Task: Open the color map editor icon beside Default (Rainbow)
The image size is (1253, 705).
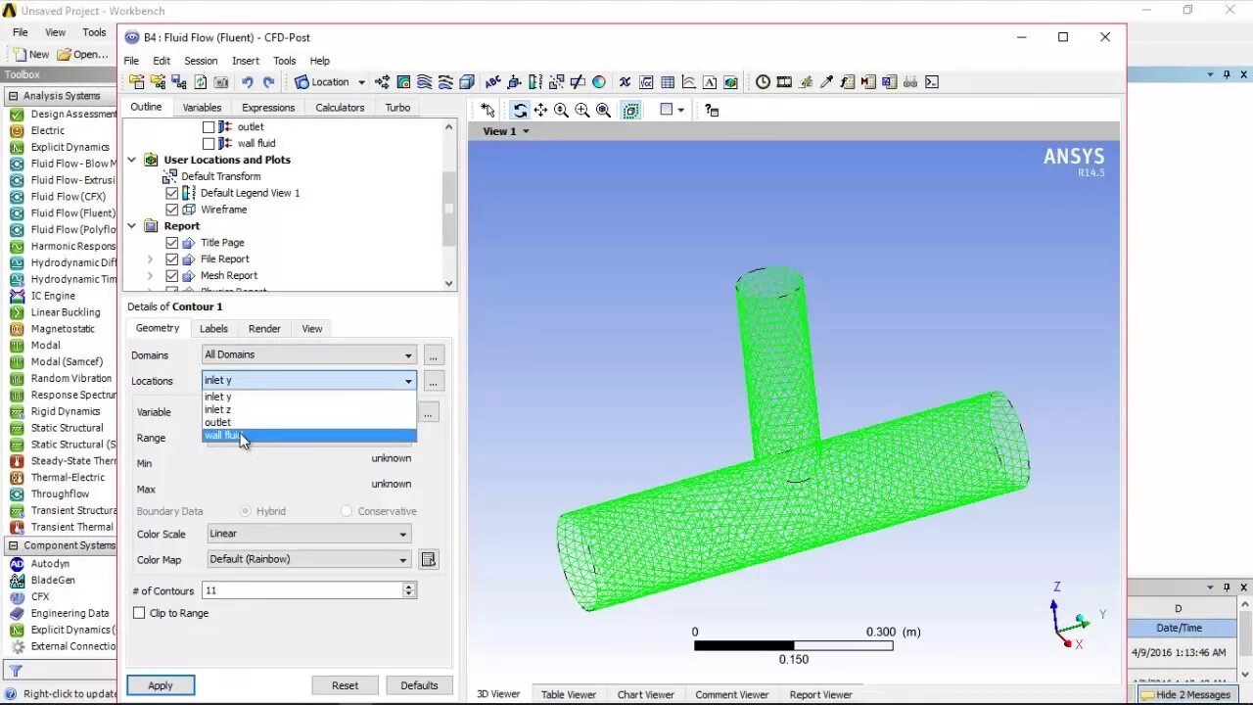Action: point(428,559)
